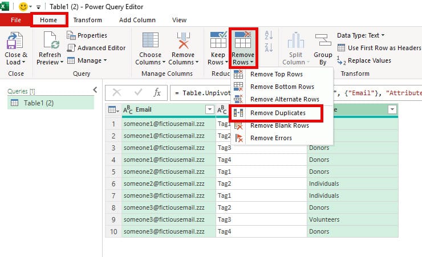This screenshot has height=257, width=422.
Task: Select row number 10
Action: tap(113, 231)
